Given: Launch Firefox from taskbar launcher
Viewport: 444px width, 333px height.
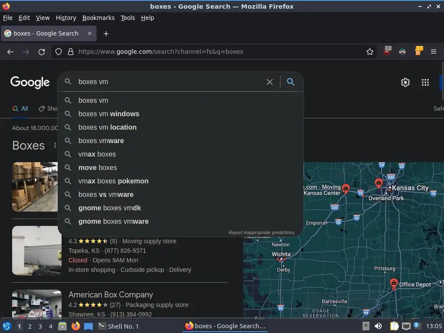Looking at the screenshot, I should pos(75,326).
